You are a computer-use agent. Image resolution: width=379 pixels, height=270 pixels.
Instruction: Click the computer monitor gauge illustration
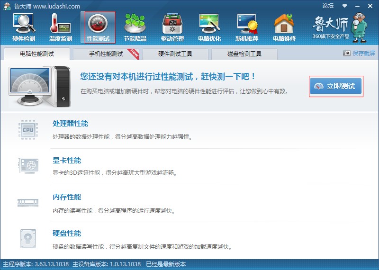(40, 86)
